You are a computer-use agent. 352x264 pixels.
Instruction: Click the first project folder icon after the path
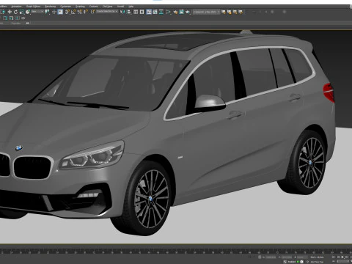pyautogui.click(x=224, y=12)
